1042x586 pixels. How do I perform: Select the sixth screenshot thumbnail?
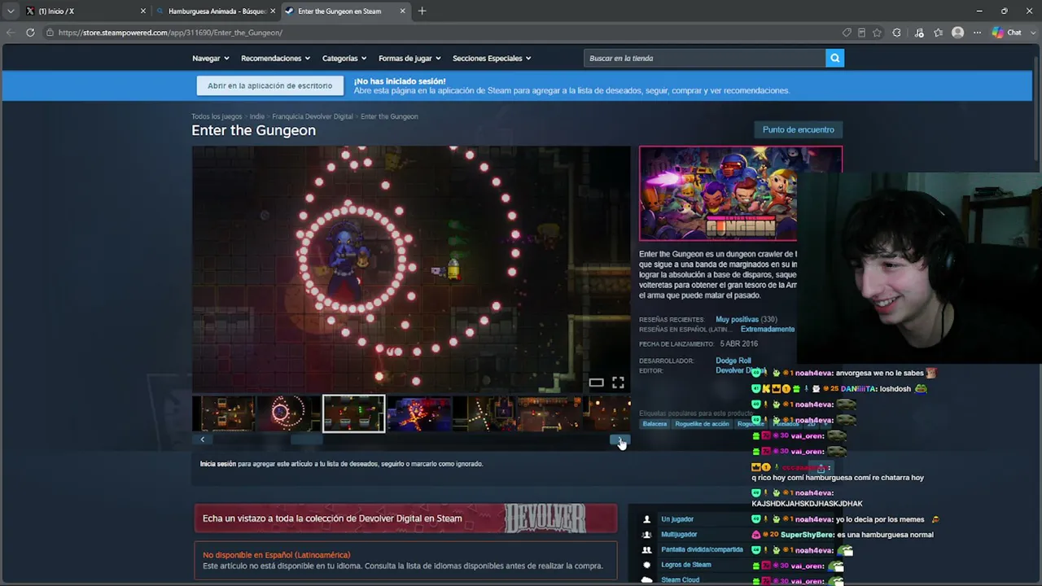click(549, 413)
